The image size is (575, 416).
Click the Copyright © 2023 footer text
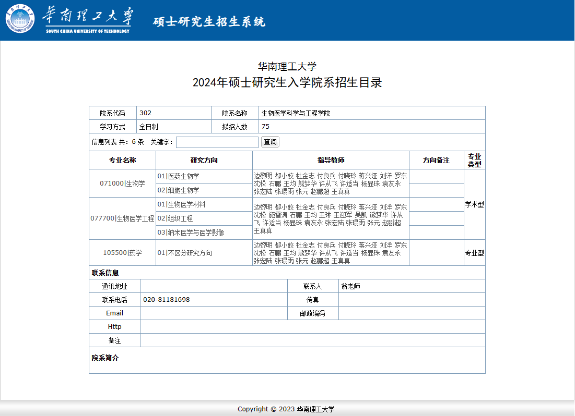(286, 409)
